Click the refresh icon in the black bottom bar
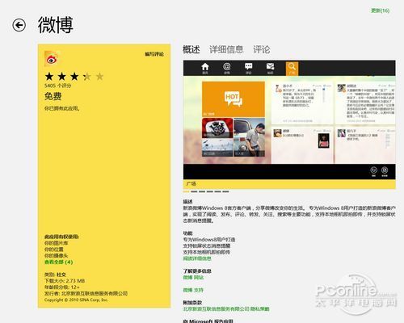This screenshot has width=404, height=323. coord(373,171)
